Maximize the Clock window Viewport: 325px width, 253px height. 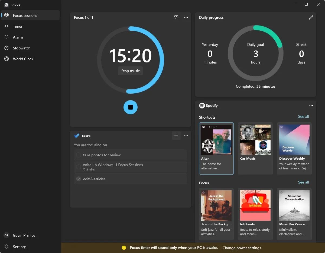tap(306, 4)
